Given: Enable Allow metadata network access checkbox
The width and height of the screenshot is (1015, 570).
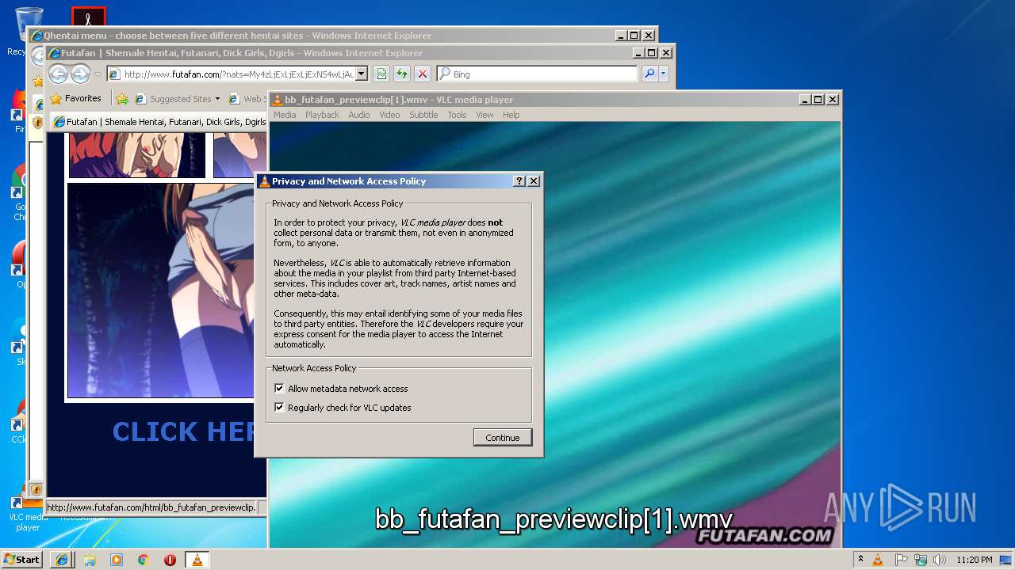Looking at the screenshot, I should pos(279,389).
